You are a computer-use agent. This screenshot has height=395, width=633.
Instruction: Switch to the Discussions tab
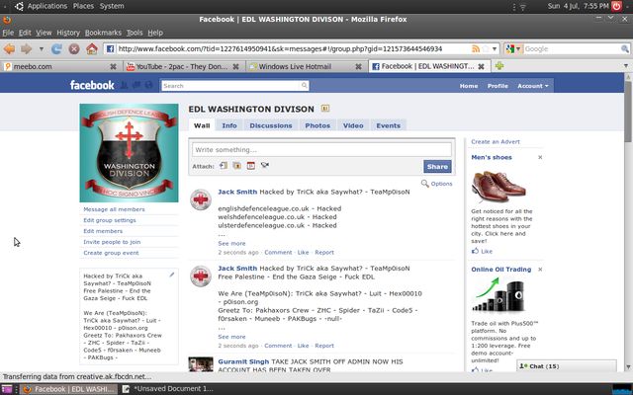click(x=270, y=125)
